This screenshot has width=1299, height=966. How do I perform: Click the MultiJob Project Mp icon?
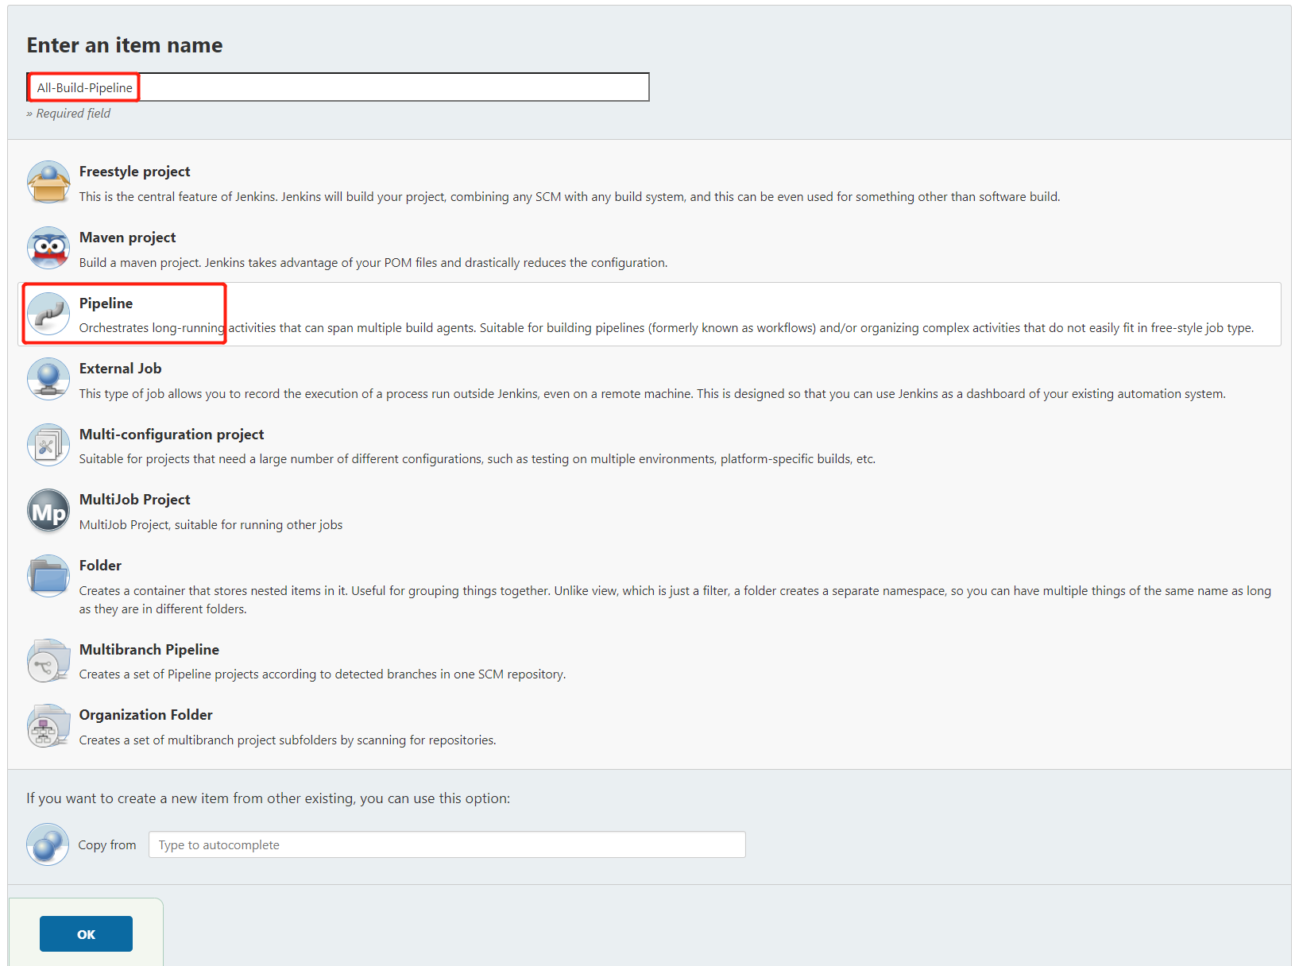click(x=48, y=511)
